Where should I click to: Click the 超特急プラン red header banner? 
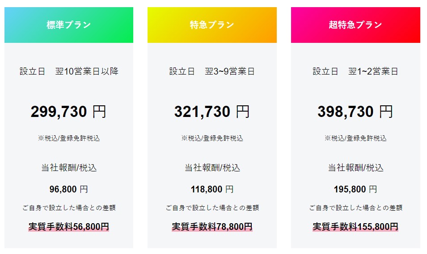355,25
